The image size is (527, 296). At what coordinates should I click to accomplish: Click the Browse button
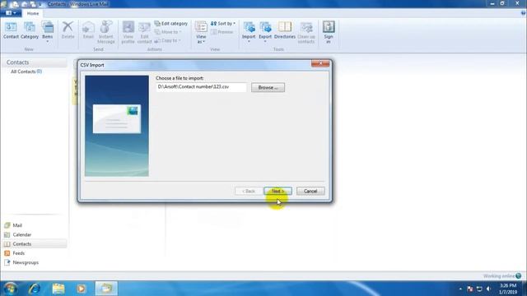pos(268,88)
